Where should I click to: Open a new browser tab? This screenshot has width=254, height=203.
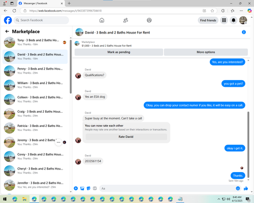point(69,3)
